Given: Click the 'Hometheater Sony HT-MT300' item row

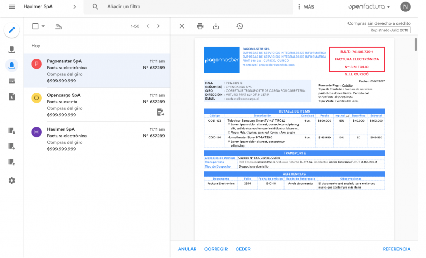Looking at the screenshot, I should [x=294, y=141].
